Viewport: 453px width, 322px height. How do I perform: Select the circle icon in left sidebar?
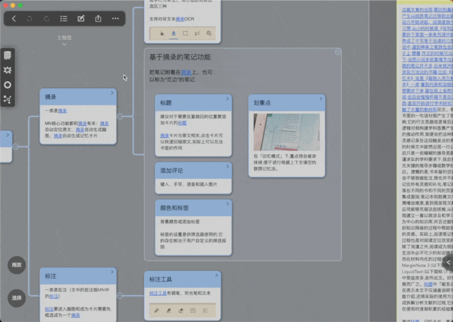coord(7,85)
